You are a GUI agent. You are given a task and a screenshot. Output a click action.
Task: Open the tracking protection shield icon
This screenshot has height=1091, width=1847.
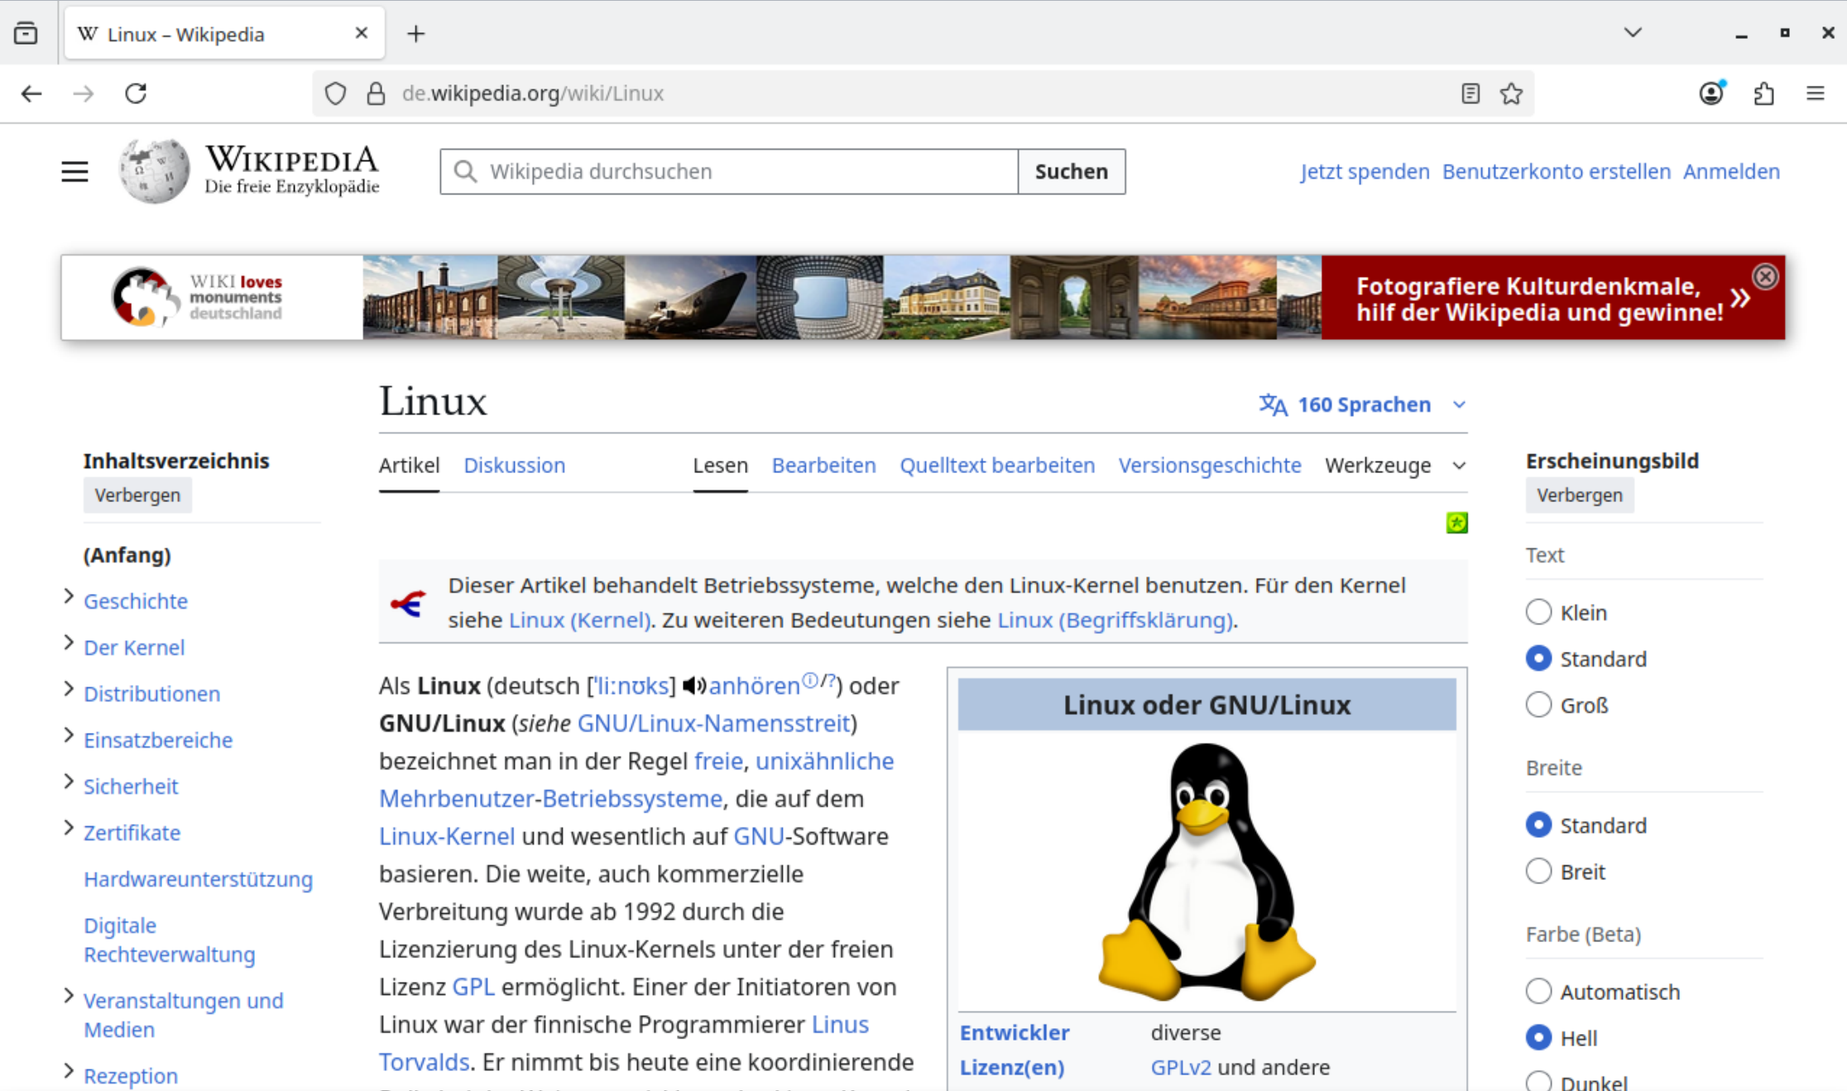(x=335, y=93)
